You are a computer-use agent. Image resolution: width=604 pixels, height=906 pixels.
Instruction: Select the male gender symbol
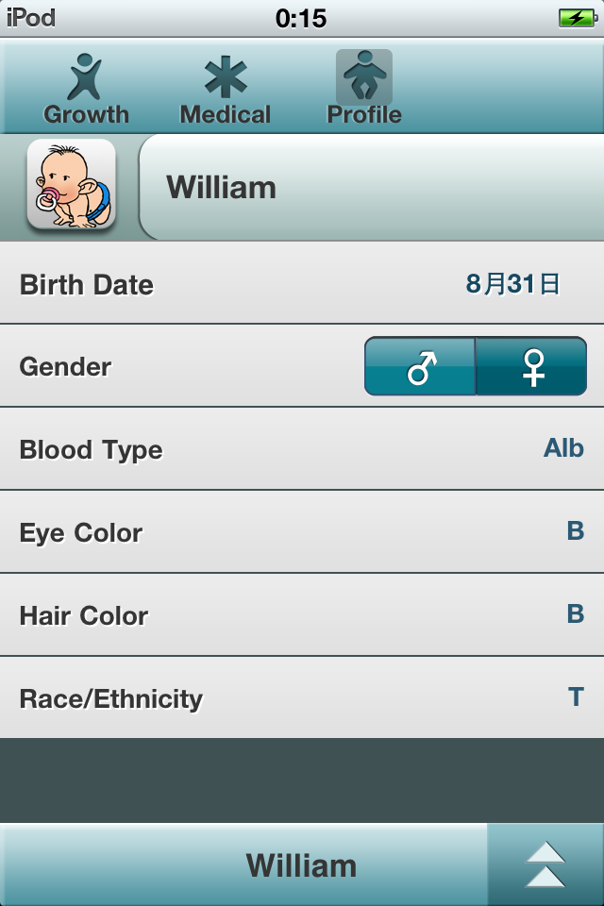[x=420, y=366]
